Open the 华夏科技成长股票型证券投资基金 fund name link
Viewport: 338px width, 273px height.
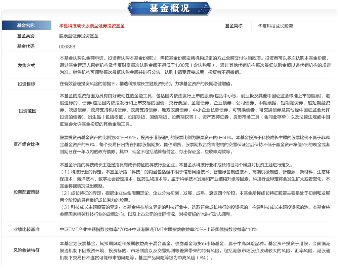[x=92, y=26]
